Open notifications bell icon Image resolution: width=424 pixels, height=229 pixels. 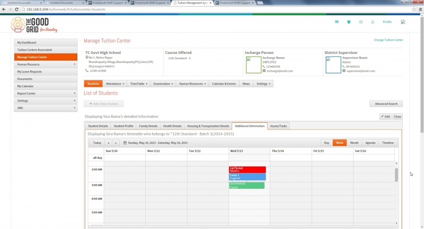373,22
